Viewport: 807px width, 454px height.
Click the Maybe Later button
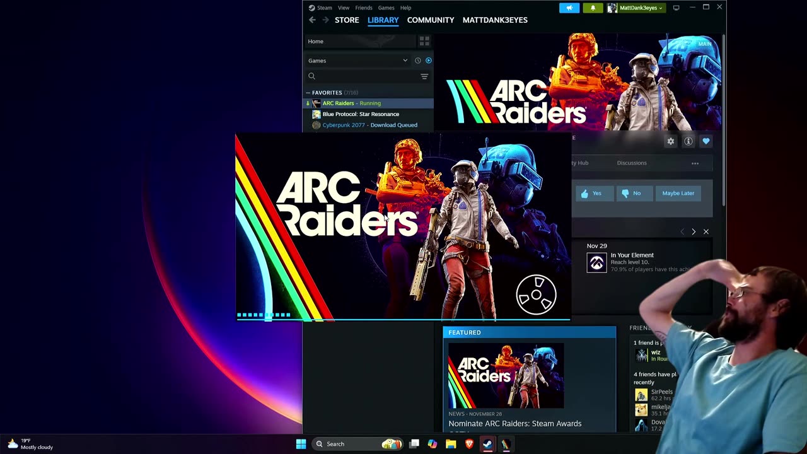(678, 193)
